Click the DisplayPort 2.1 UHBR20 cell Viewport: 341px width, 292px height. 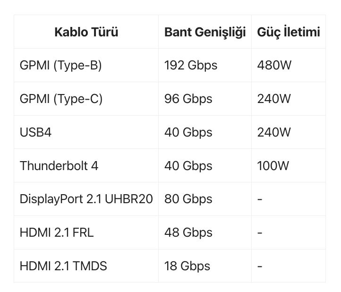(x=86, y=199)
